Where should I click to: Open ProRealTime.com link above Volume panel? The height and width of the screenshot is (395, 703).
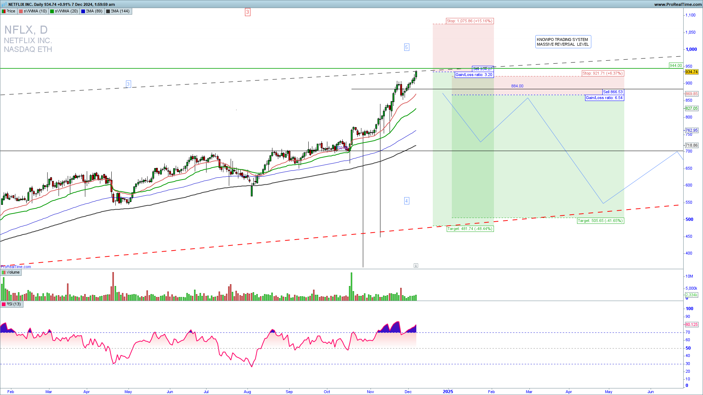pos(16,267)
